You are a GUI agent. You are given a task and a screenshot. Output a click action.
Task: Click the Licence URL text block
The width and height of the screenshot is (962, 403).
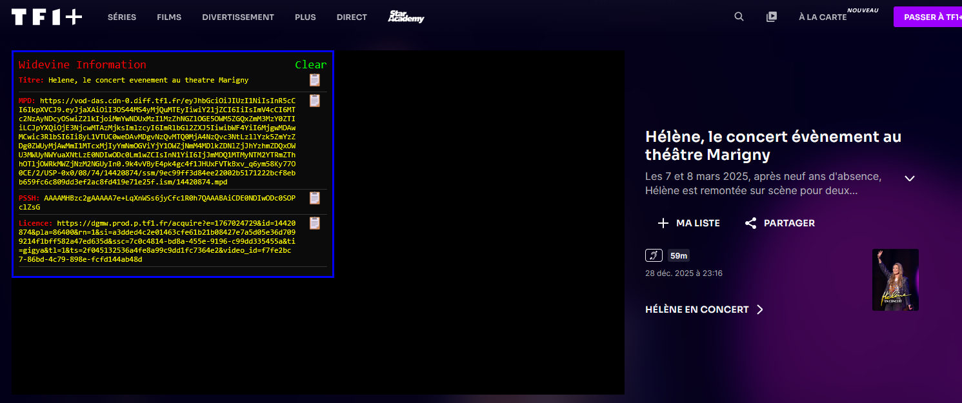point(157,241)
